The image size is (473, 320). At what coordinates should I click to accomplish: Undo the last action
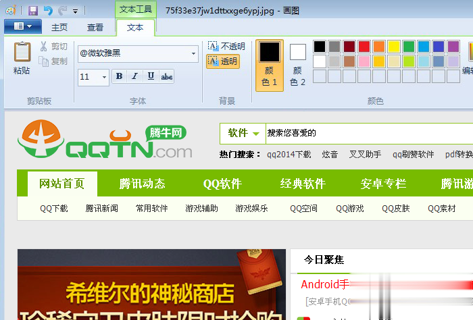[x=48, y=11]
